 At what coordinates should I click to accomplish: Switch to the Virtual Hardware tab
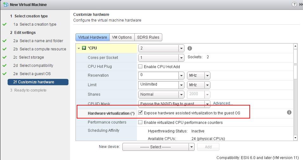[93, 37]
